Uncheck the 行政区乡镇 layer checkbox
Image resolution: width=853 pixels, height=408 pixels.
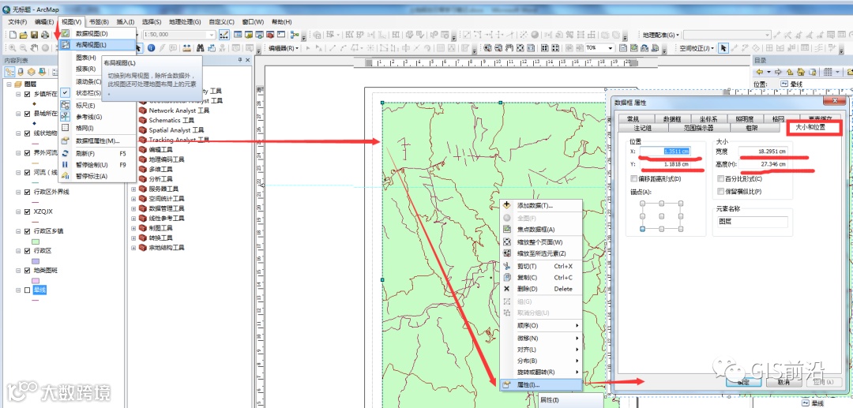[27, 231]
